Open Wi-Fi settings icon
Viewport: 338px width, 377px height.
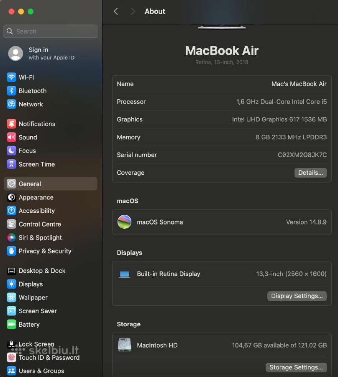(x=11, y=77)
